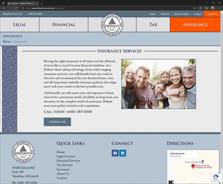
Task: Click the Insurance Services heading
Action: coord(120,51)
